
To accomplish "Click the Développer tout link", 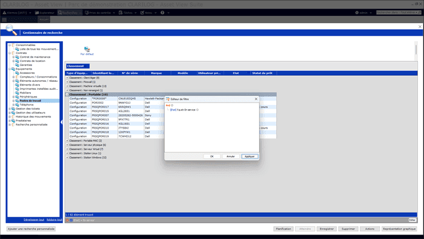I will coord(34,220).
